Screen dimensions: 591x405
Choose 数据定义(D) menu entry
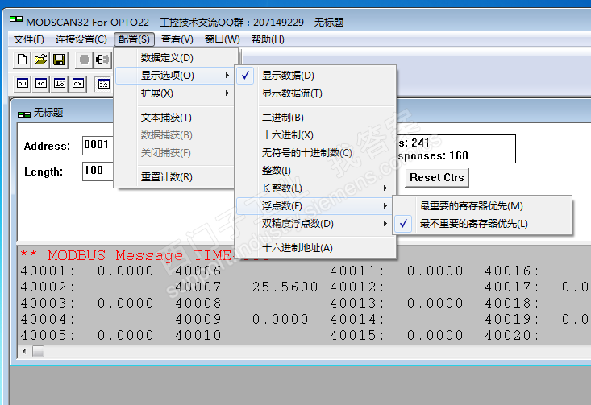[x=175, y=58]
